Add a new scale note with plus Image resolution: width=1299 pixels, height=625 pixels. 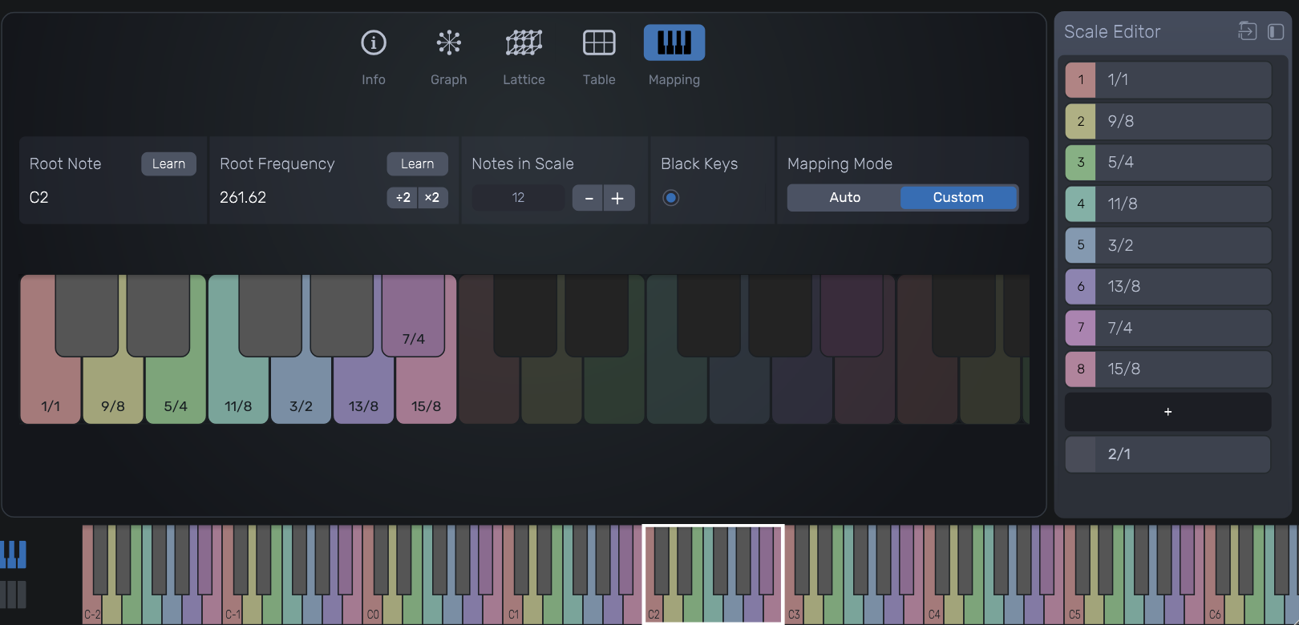1168,412
